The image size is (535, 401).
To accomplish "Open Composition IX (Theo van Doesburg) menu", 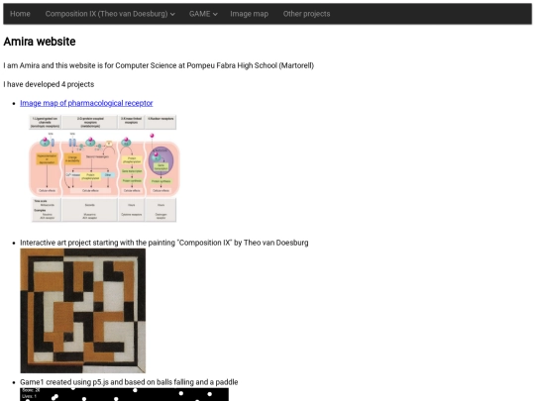I will click(110, 14).
